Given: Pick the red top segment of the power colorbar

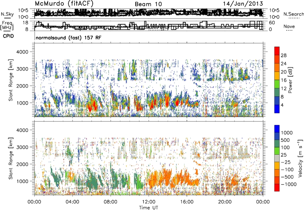Looking at the screenshot, I should [277, 51].
